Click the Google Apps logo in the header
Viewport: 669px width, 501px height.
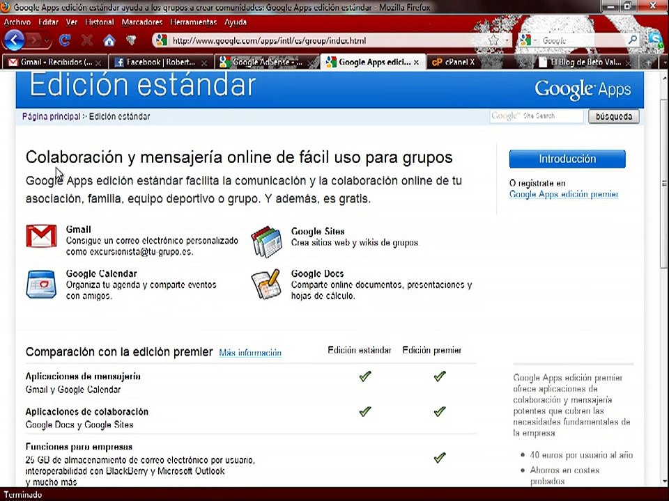tap(583, 89)
